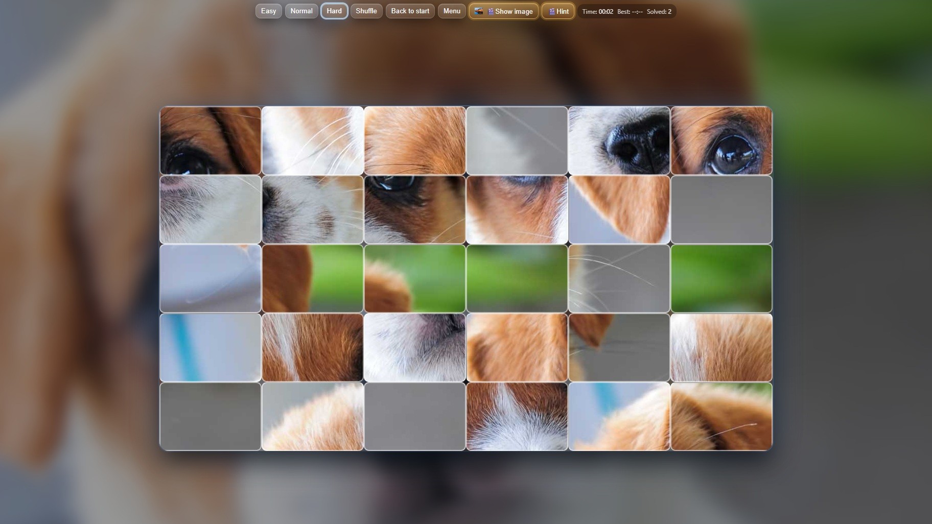Click the top-left tile showing the dog's eye
This screenshot has width=932, height=524.
[210, 140]
